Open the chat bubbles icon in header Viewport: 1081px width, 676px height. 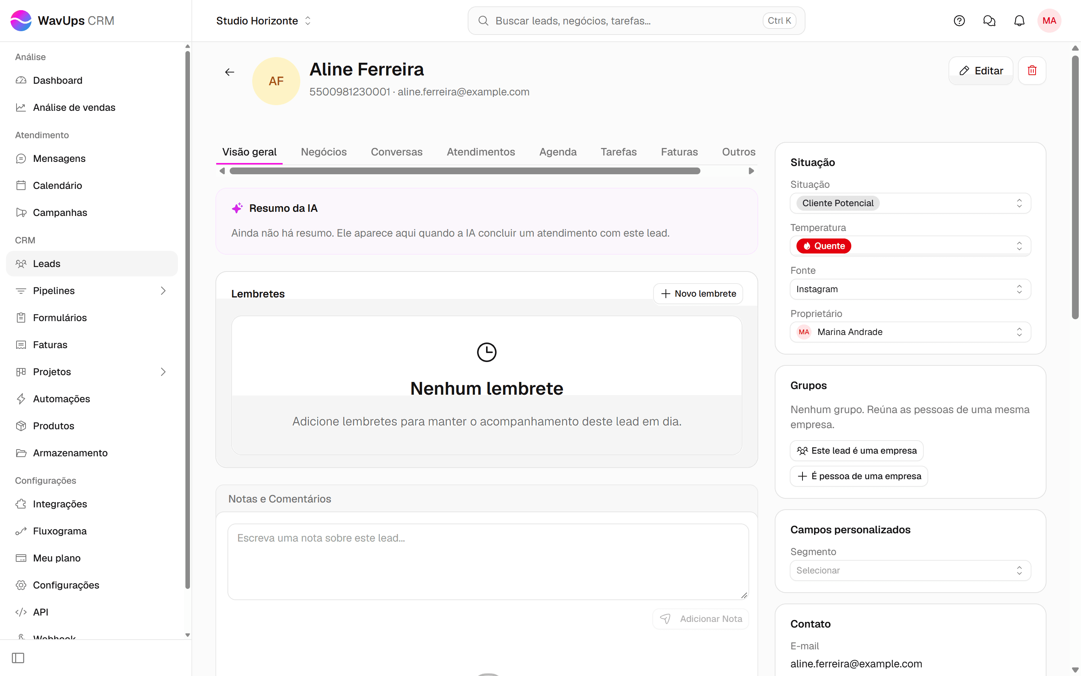989,21
